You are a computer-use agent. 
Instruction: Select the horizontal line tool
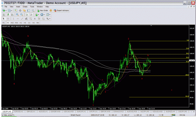pyautogui.click(x=18, y=19)
